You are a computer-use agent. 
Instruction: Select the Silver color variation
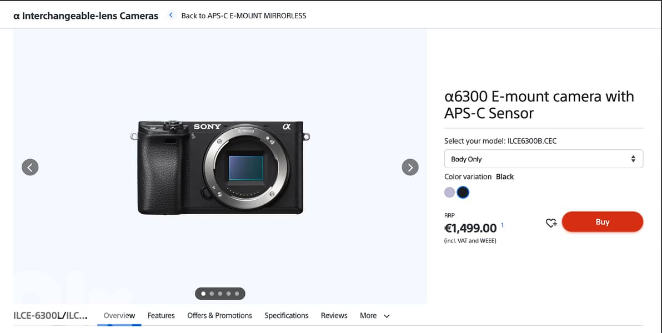tap(449, 192)
